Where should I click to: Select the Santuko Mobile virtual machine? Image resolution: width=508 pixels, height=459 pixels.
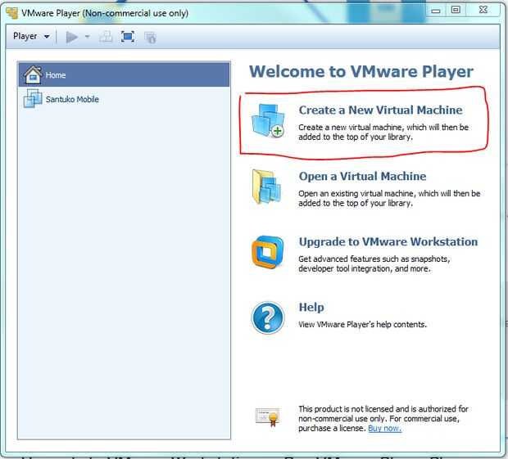tap(124, 99)
